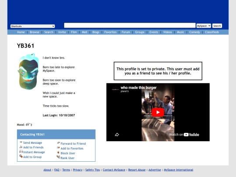Image resolution: width=236 pixels, height=177 pixels.
Task: Go to Home in navigation bar
Action: click(21, 32)
